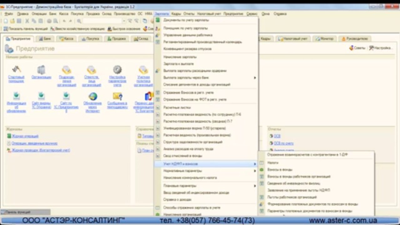Image resolution: width=400 pixels, height=225 pixels.
Task: Click the Cut scissors toolbar icon
Action: (27, 21)
